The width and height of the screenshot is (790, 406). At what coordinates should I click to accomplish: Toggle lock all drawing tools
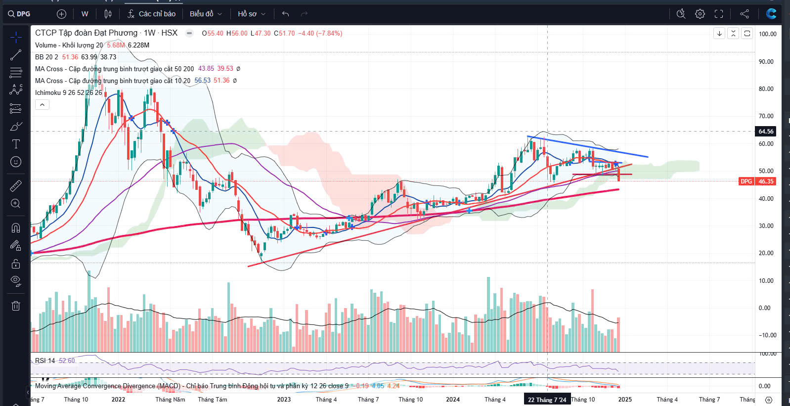pos(16,263)
